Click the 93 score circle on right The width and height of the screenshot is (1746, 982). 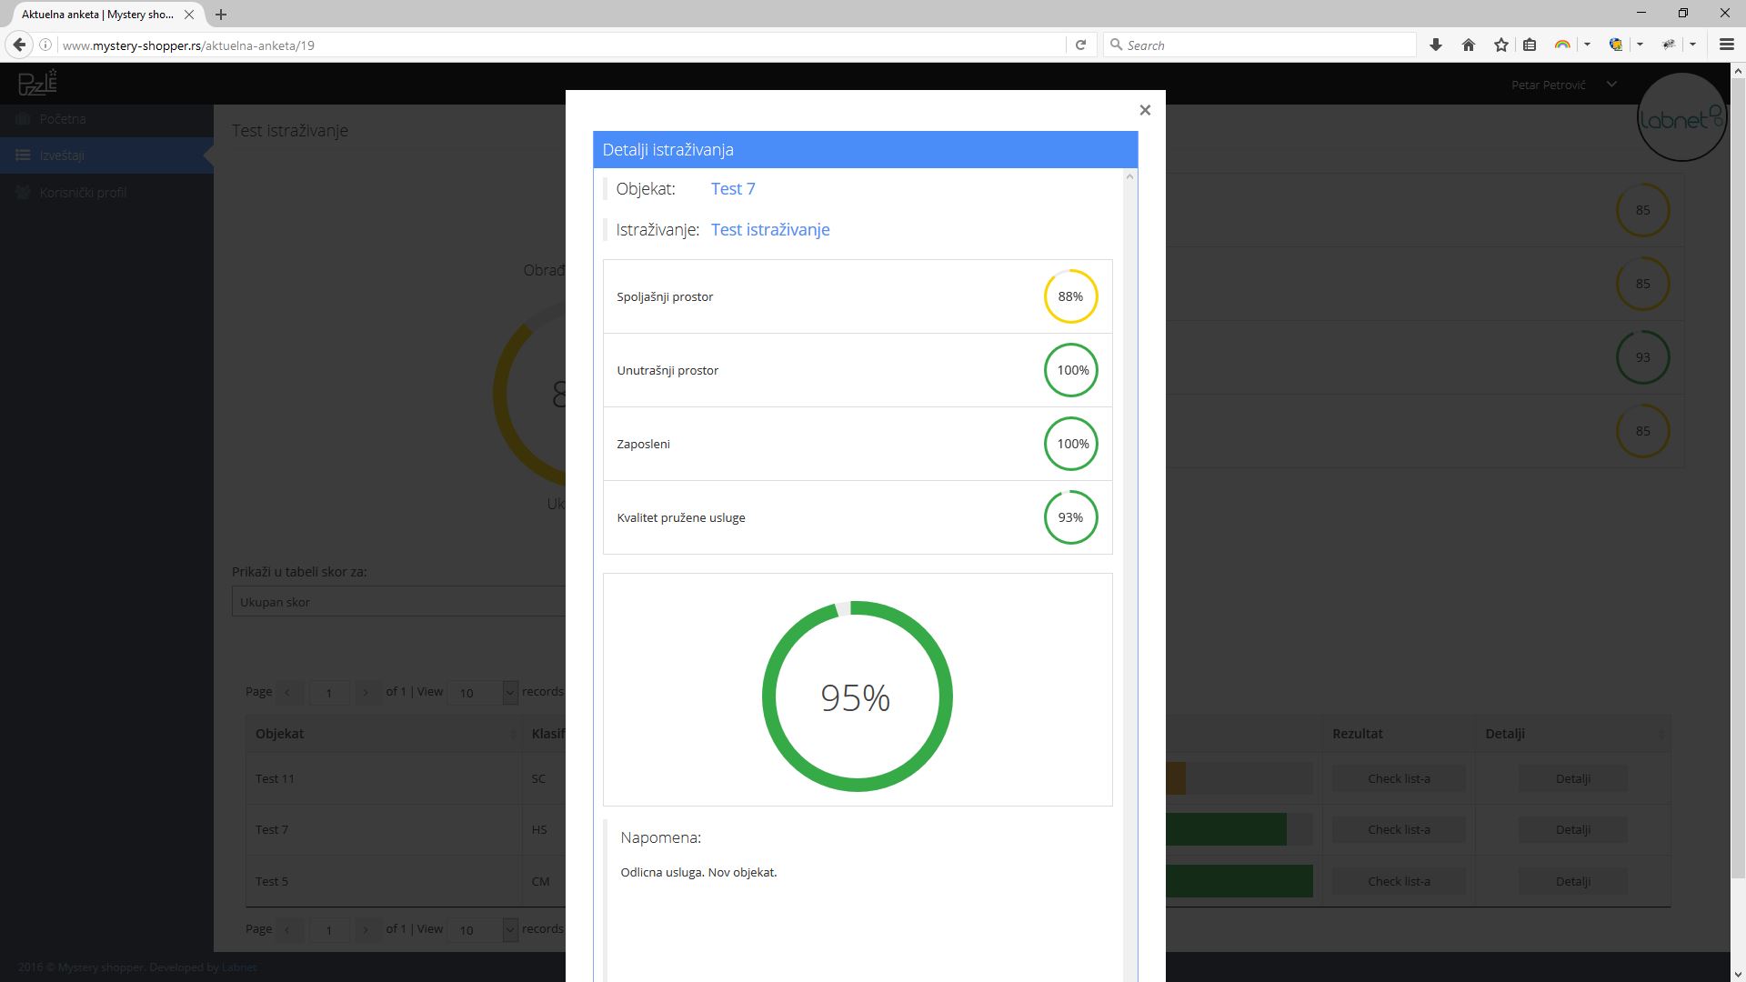[x=1642, y=357]
